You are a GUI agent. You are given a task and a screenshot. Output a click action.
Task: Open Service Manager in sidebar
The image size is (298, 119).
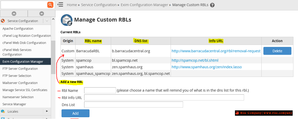click(x=14, y=104)
